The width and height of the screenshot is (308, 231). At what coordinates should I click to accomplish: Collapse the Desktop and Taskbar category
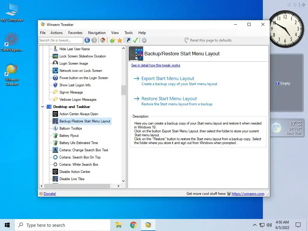pos(43,107)
